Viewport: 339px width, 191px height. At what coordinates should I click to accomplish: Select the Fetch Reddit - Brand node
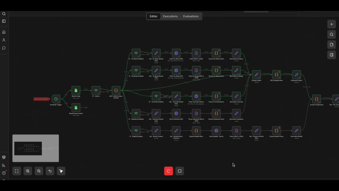216,131
